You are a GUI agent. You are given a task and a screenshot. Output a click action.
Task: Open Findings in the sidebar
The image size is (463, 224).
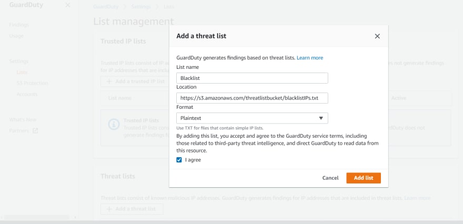tap(19, 25)
